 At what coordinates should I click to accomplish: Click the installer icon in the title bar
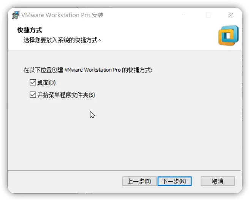click(x=16, y=15)
